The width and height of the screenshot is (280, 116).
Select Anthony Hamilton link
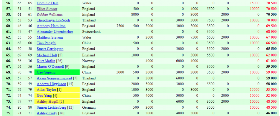point(51,26)
